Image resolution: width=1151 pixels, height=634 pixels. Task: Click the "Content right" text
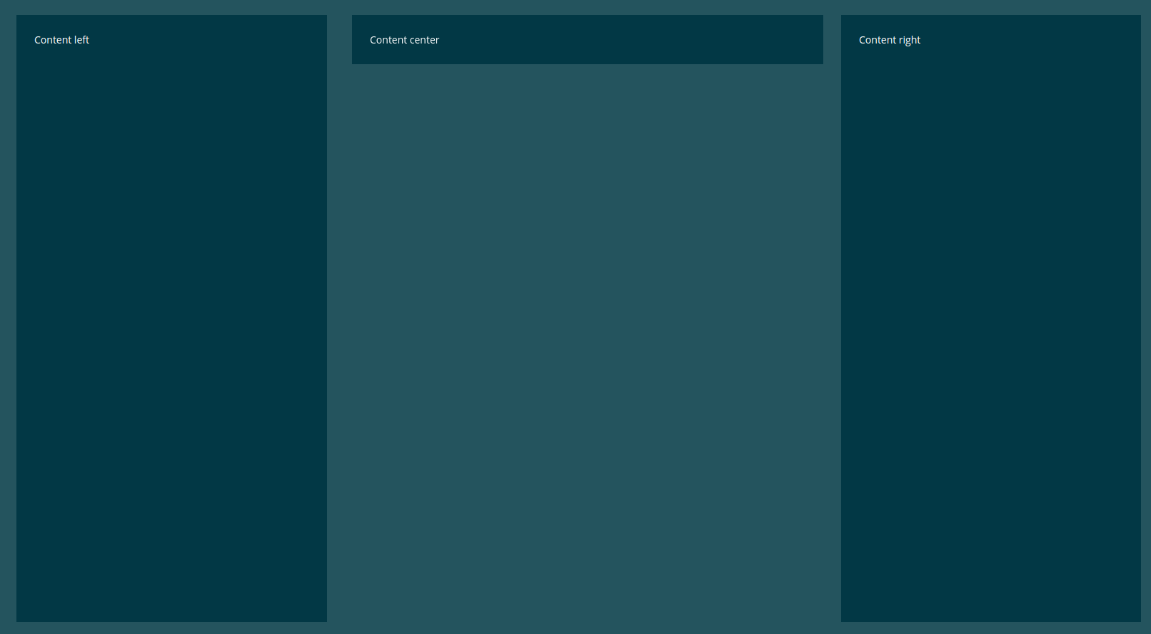point(889,40)
